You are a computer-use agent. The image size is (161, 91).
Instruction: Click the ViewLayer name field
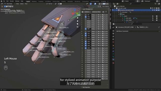tap(150, 1)
